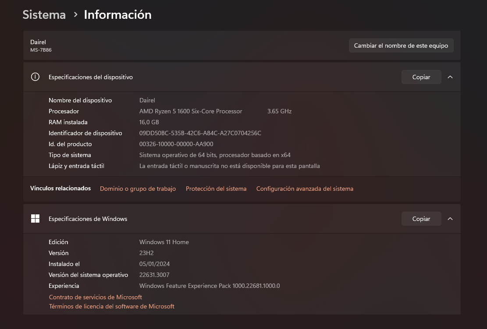Viewport: 487px width, 329px height.
Task: Select the device identifier 09DD50BC-535B-42C6-A84C-A27C0704256C
Action: click(200, 133)
